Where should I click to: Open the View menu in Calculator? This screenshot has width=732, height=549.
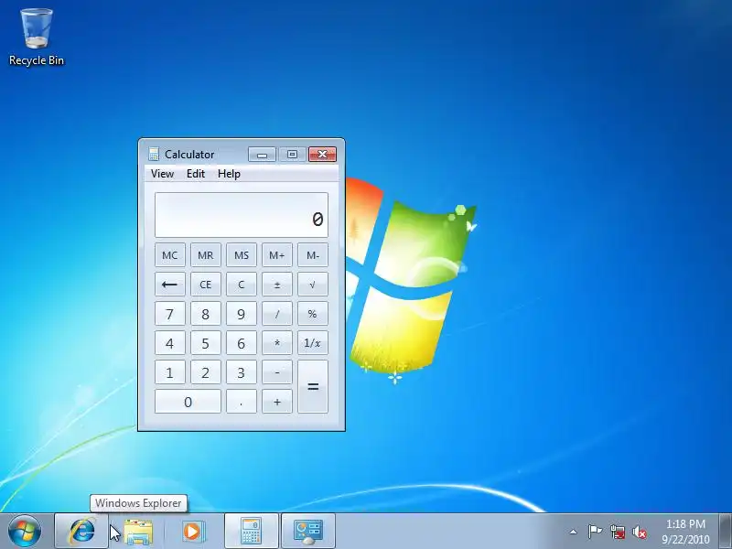(x=162, y=174)
